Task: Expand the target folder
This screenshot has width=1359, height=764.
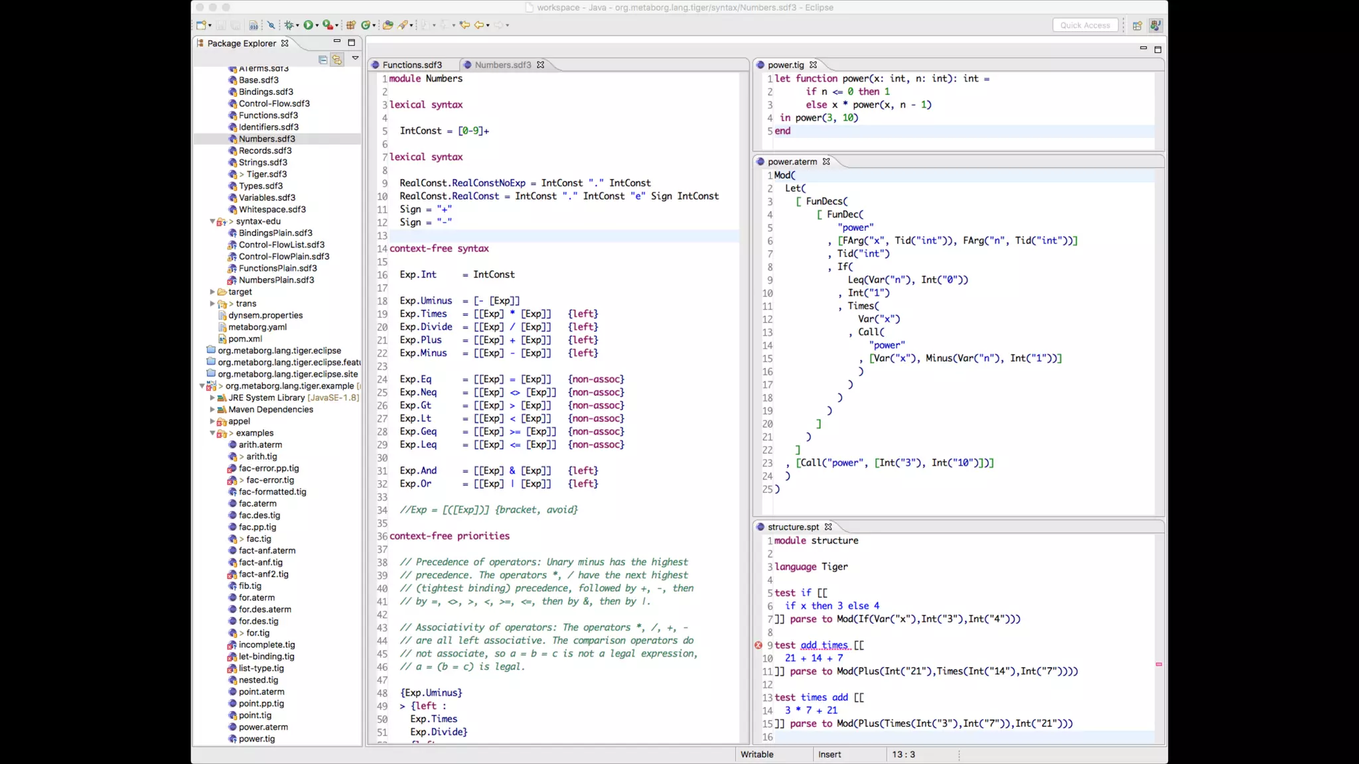Action: click(212, 292)
